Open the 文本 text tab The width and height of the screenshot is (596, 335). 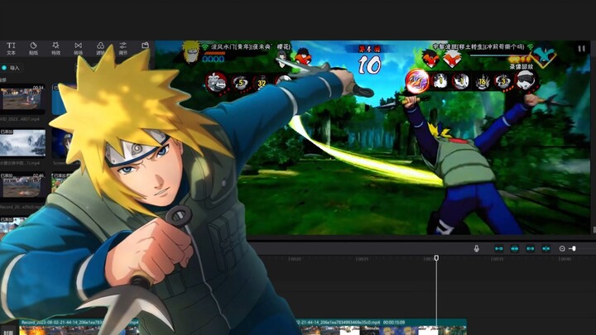pyautogui.click(x=11, y=49)
